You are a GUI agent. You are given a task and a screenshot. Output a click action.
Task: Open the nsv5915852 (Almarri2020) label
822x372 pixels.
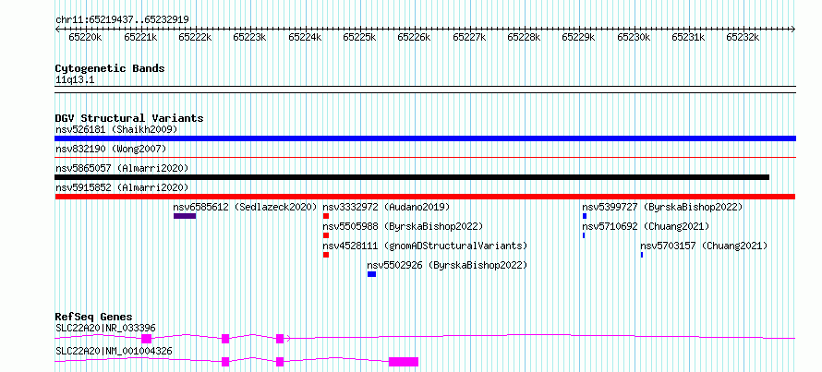point(122,187)
